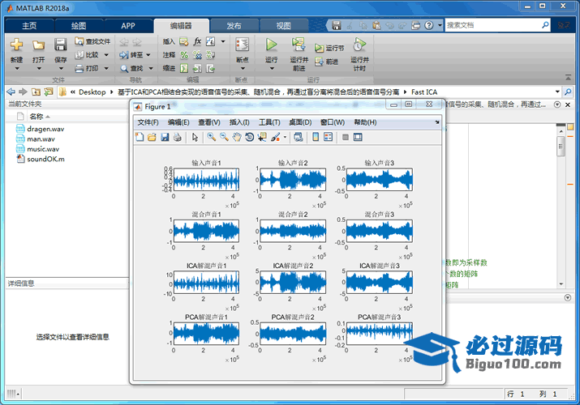Select the Zoom In tool in Figure 1

[x=211, y=138]
